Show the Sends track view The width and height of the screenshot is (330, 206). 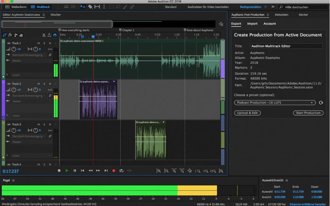coord(16,35)
